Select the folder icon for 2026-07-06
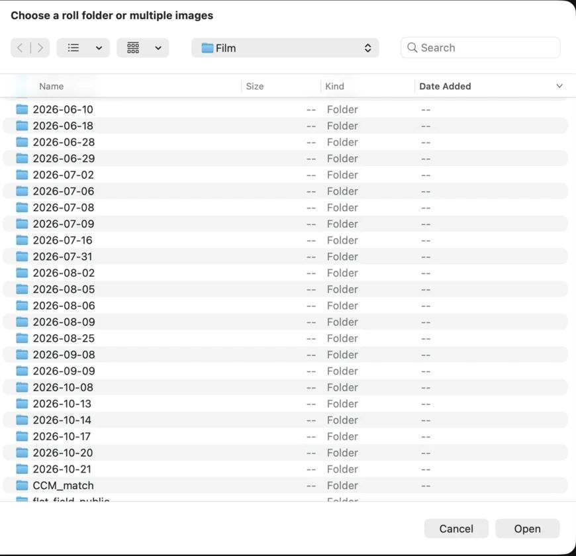Viewport: 576px width, 556px height. click(22, 191)
